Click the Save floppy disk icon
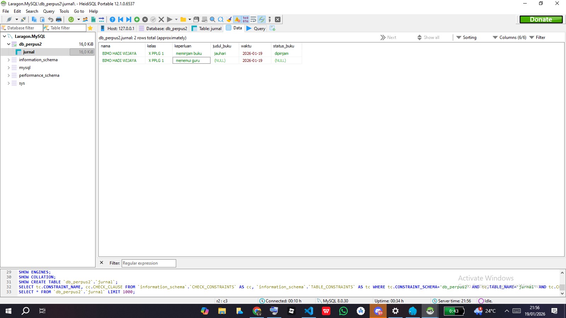 tap(196, 19)
